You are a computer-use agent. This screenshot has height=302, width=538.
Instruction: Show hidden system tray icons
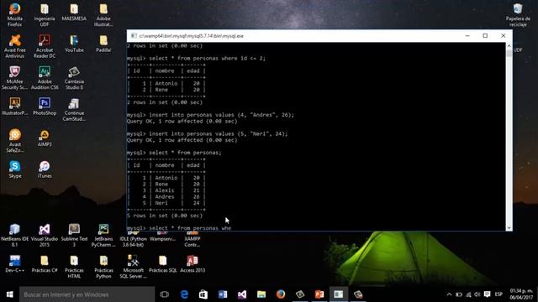(x=449, y=294)
